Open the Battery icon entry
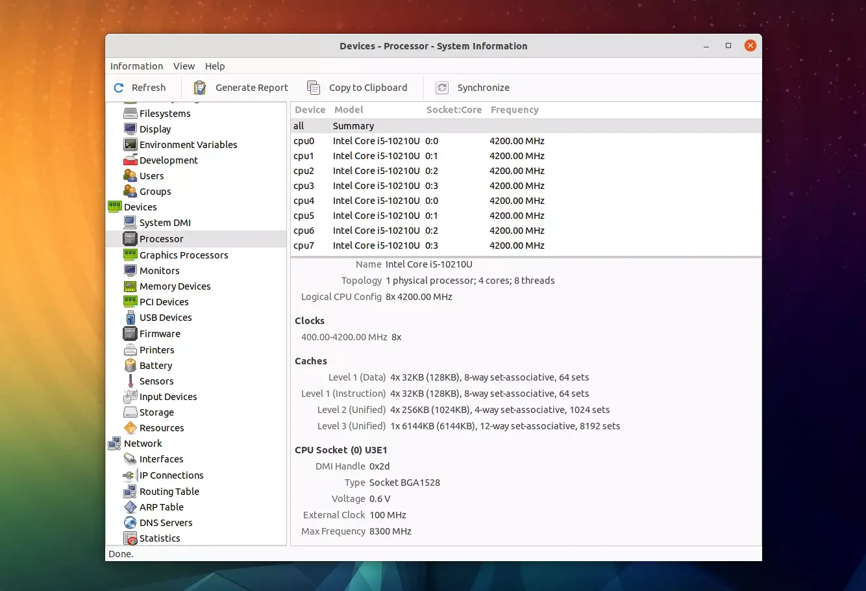Image resolution: width=866 pixels, height=591 pixels. [x=130, y=365]
